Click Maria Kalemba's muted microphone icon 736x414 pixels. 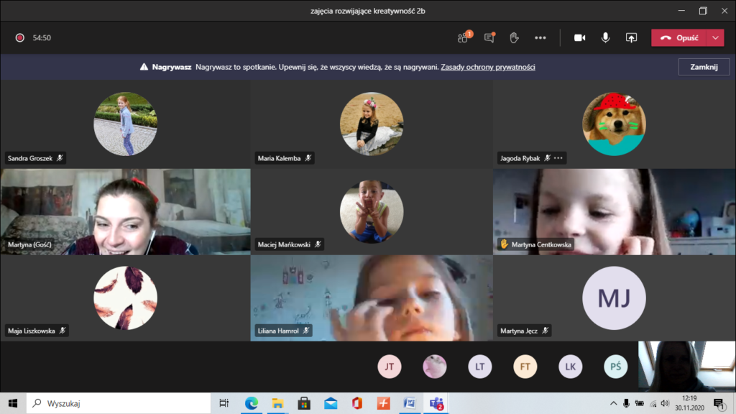308,158
